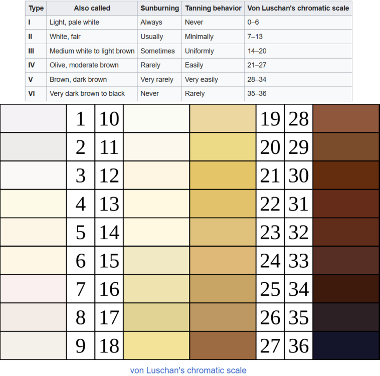
Task: Select the color swatch numbered 36
Action: point(346,345)
